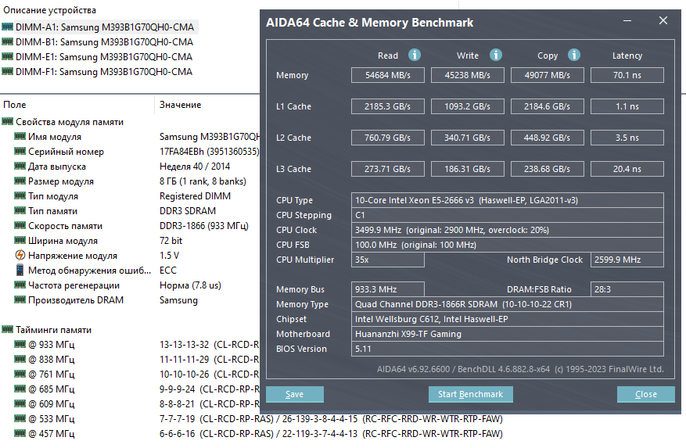
Task: Click the icon beside @ 933 МГц
Action: click(20, 344)
